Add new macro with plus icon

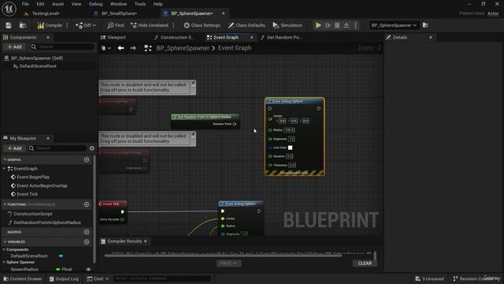pyautogui.click(x=87, y=232)
